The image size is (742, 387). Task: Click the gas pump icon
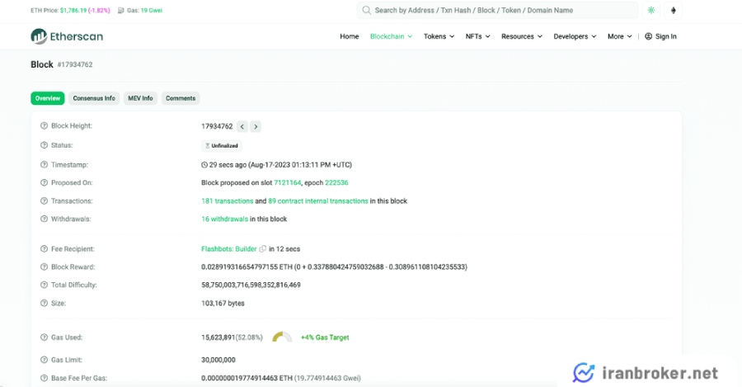click(121, 11)
